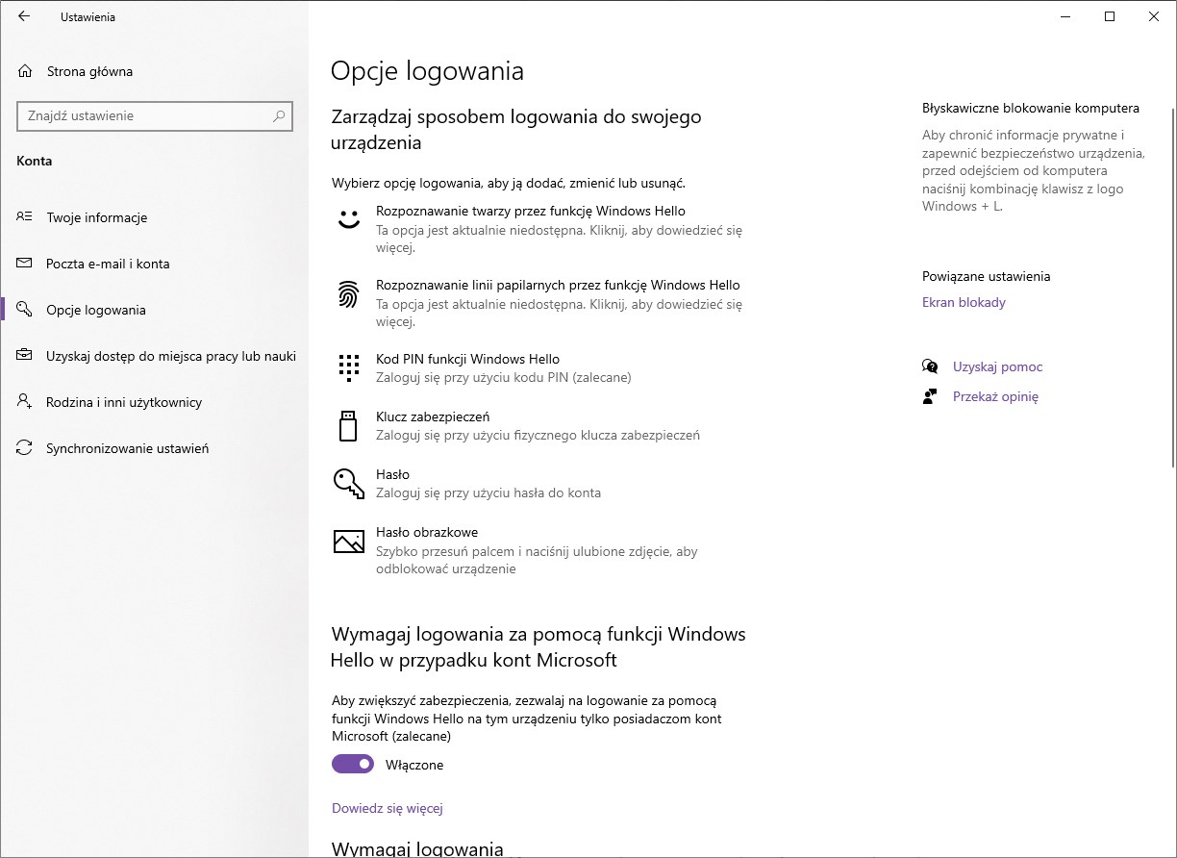Click the Twoje informacje person-card icon
This screenshot has width=1177, height=858.
click(25, 217)
